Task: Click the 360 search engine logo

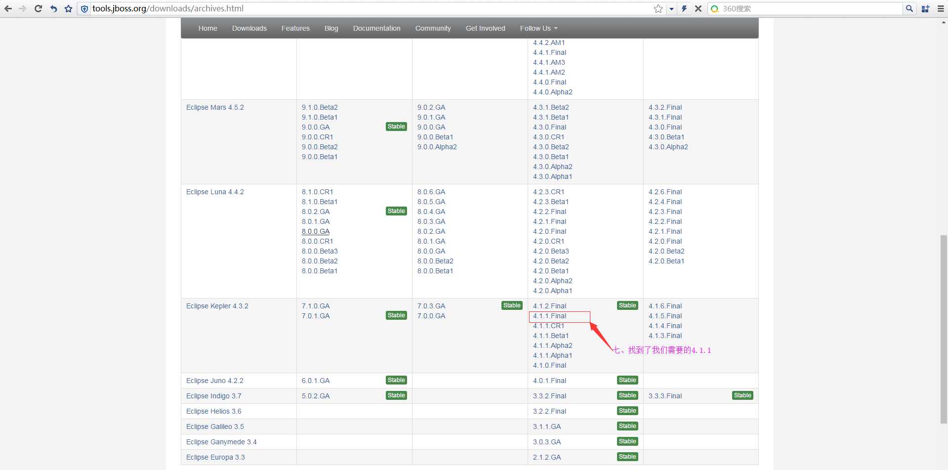Action: click(714, 9)
